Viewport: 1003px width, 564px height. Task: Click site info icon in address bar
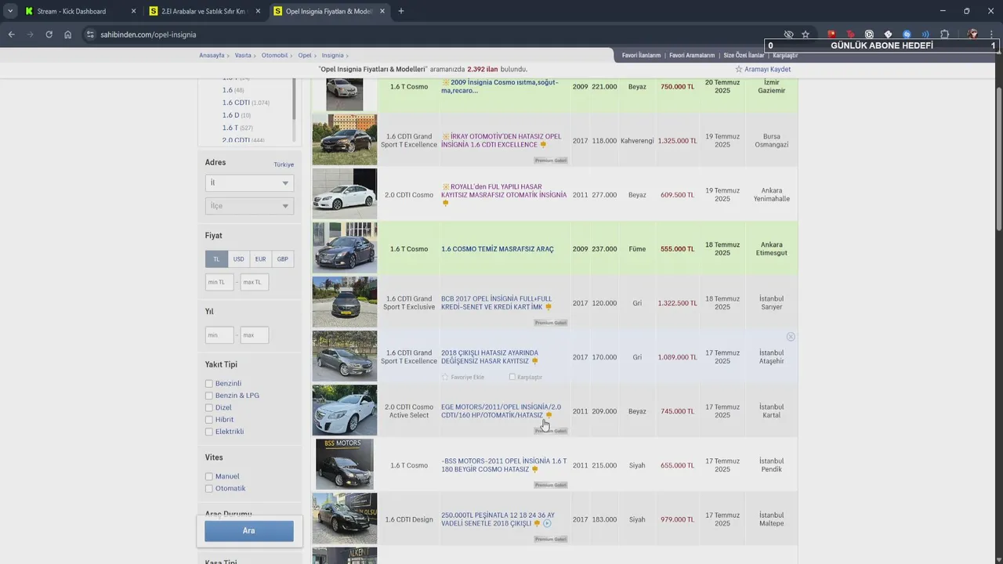coord(90,34)
